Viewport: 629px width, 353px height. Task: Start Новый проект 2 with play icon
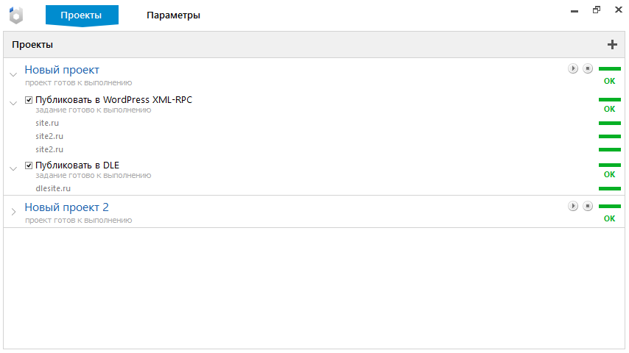[x=573, y=206]
